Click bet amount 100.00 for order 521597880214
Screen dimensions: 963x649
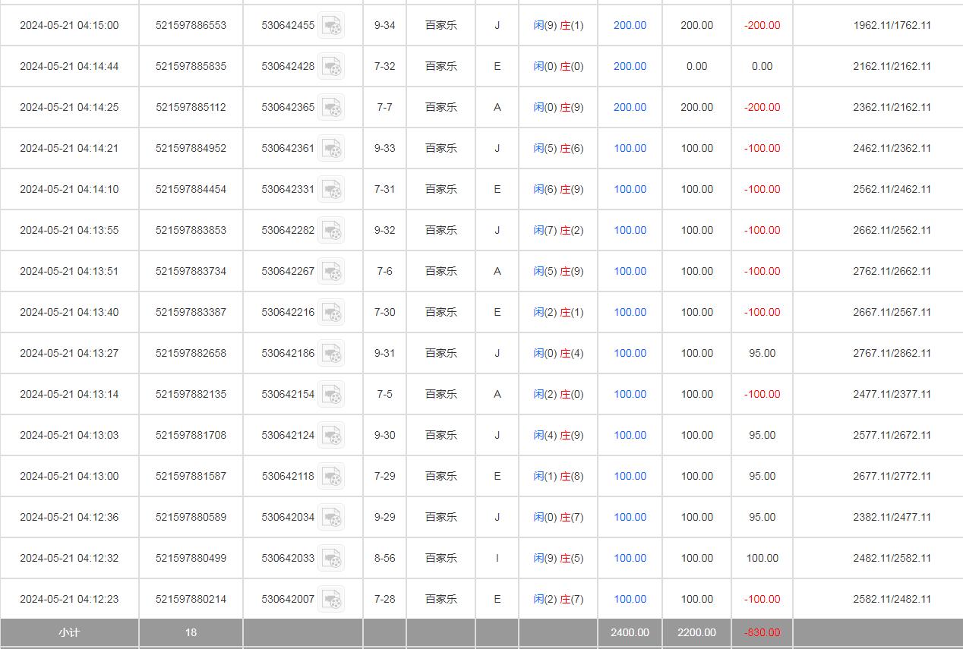click(630, 599)
